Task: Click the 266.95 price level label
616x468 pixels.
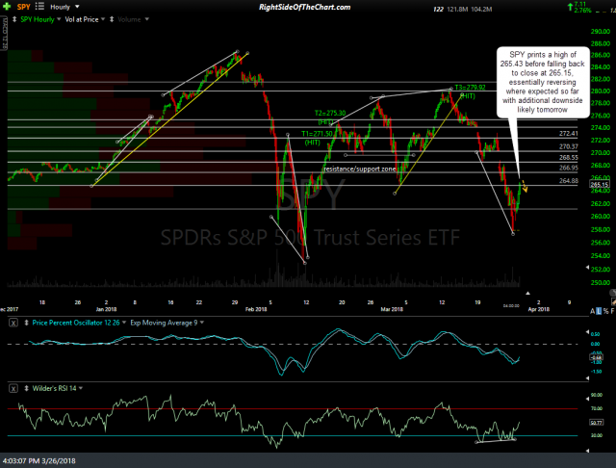Action: tap(569, 168)
